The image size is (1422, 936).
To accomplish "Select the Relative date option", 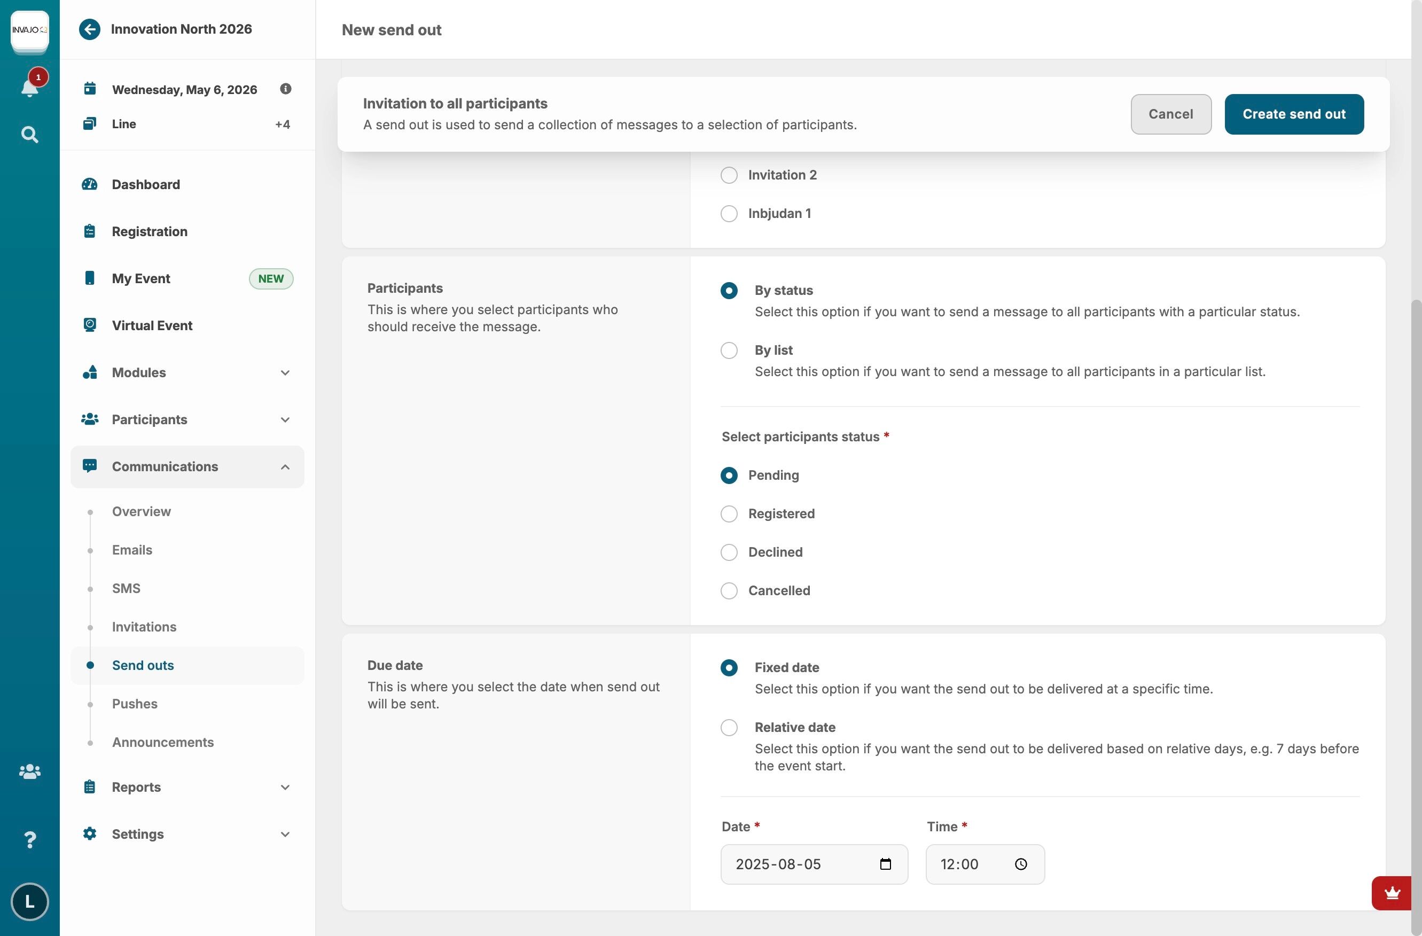I will click(729, 728).
